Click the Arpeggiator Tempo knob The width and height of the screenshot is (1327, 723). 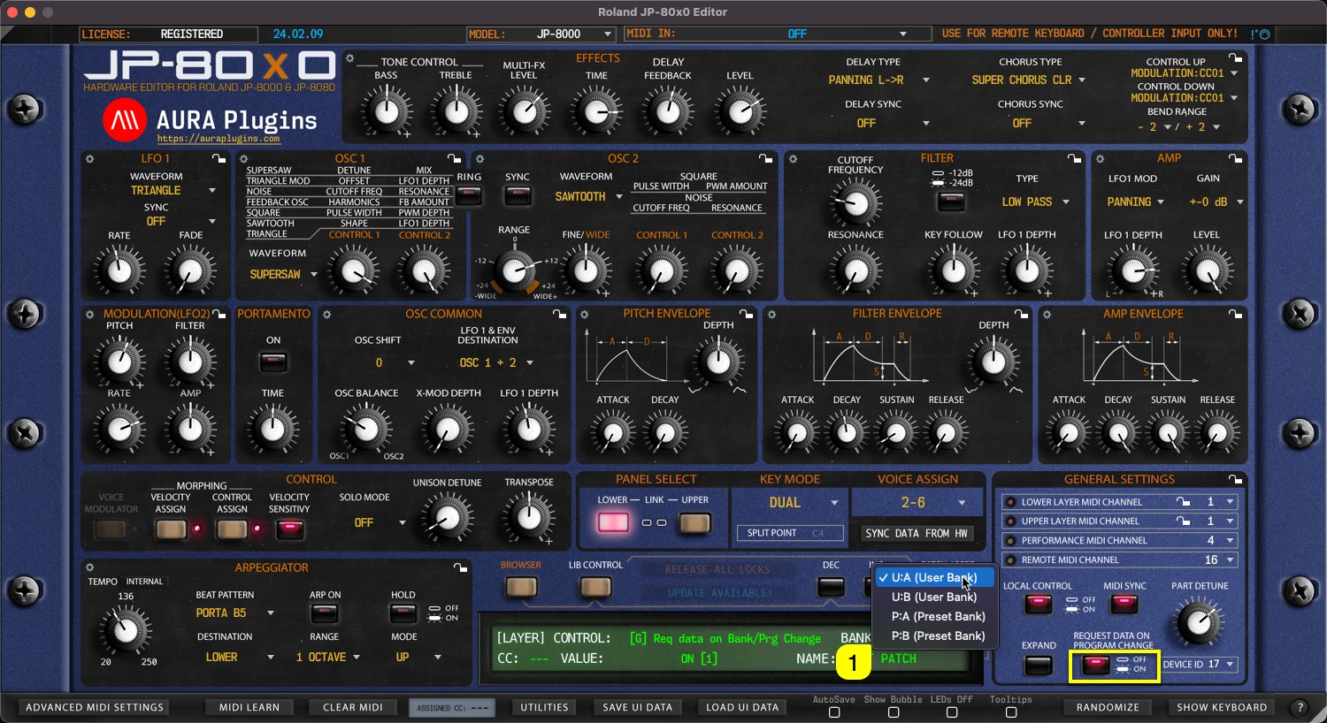tap(126, 630)
